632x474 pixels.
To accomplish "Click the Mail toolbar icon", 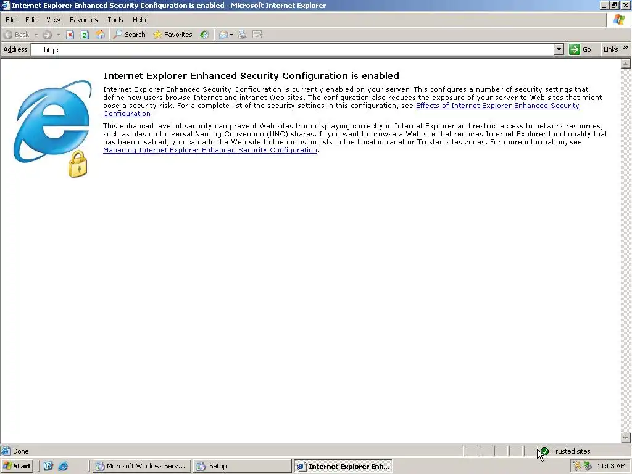I will 223,35.
